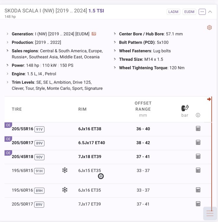Click the tire pressure gauge icon
The height and width of the screenshot is (222, 218).
tap(185, 108)
